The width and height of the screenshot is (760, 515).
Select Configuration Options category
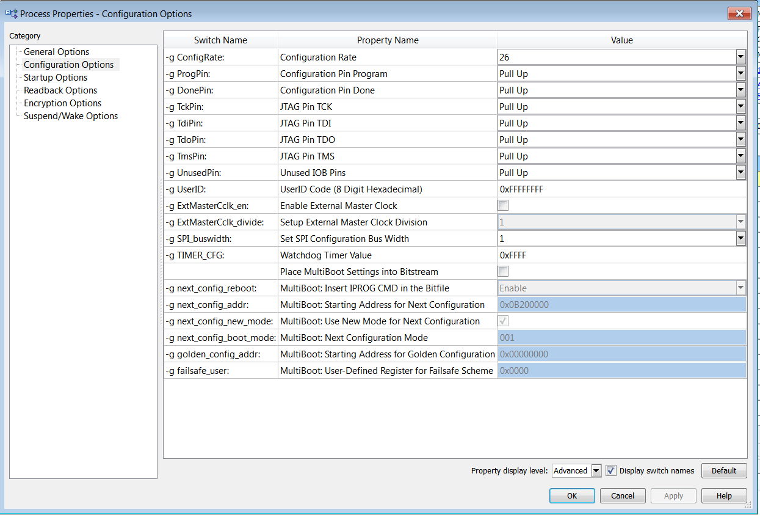[68, 65]
